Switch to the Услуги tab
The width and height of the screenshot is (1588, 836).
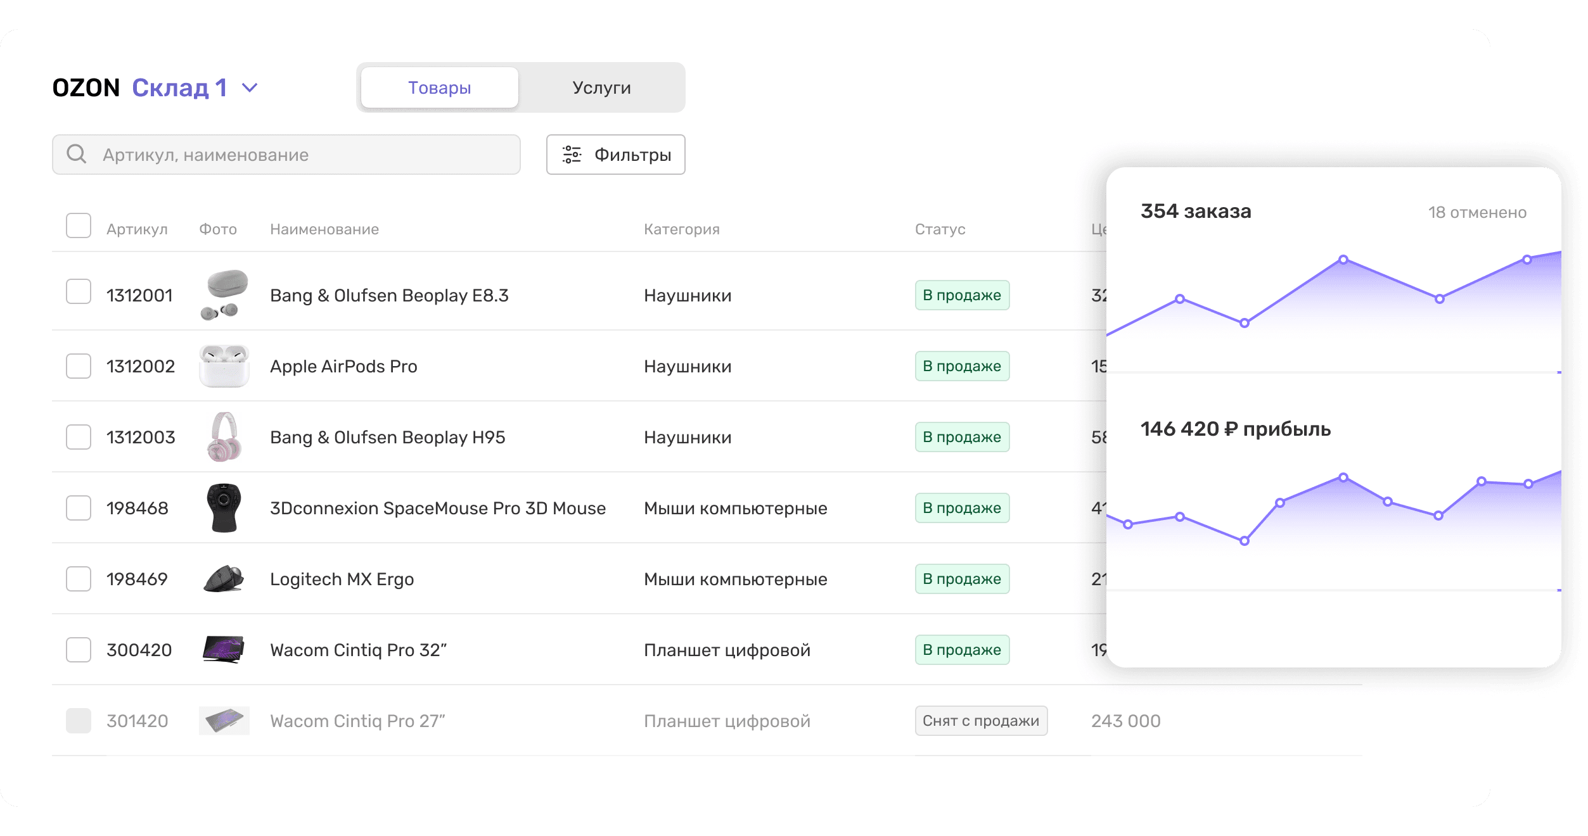601,88
